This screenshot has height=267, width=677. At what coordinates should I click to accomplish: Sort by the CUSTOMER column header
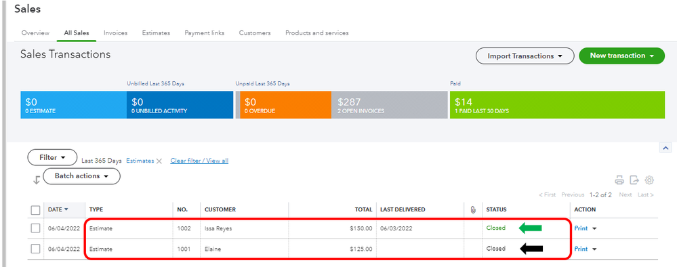coord(220,209)
